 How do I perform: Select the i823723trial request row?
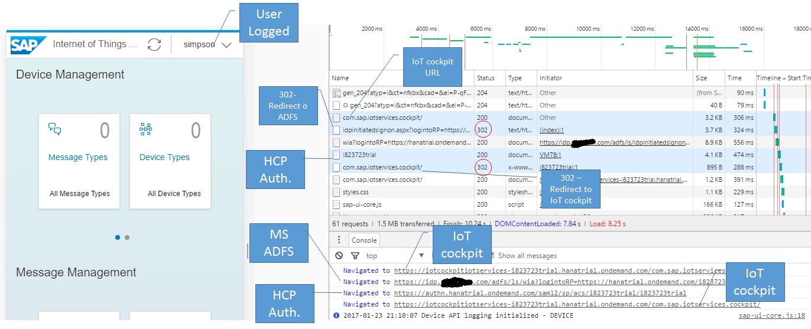(570, 155)
